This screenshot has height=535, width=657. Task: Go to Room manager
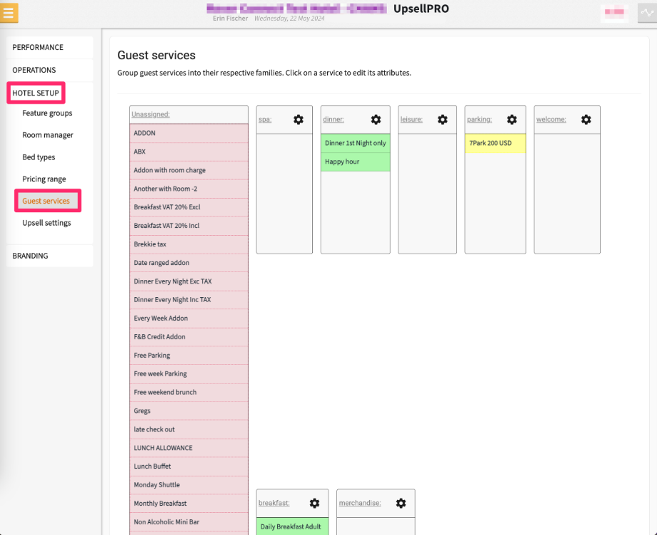tap(48, 135)
